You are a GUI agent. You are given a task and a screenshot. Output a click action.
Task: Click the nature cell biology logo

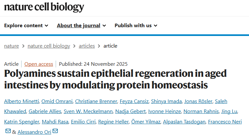(44, 7)
